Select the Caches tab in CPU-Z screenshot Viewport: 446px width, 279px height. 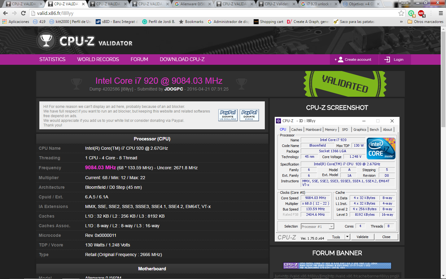296,130
